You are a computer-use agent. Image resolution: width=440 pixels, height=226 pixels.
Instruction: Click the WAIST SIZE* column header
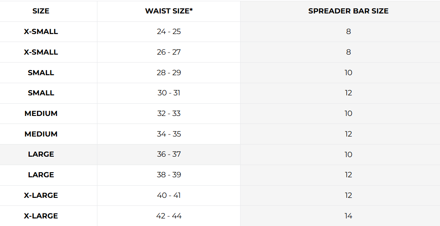pyautogui.click(x=169, y=11)
